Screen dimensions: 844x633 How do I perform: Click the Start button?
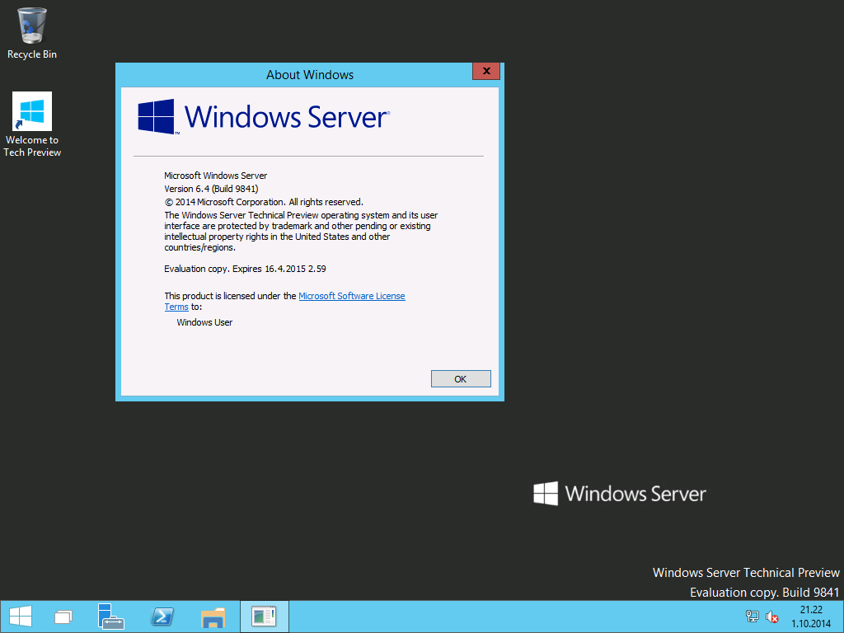(19, 616)
